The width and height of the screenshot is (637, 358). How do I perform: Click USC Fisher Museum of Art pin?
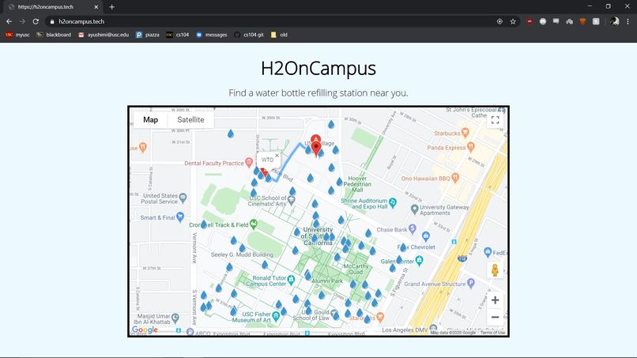pos(276,316)
